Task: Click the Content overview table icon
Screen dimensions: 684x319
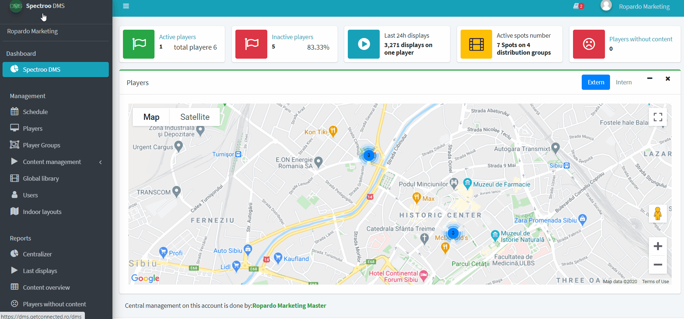Action: tap(15, 287)
